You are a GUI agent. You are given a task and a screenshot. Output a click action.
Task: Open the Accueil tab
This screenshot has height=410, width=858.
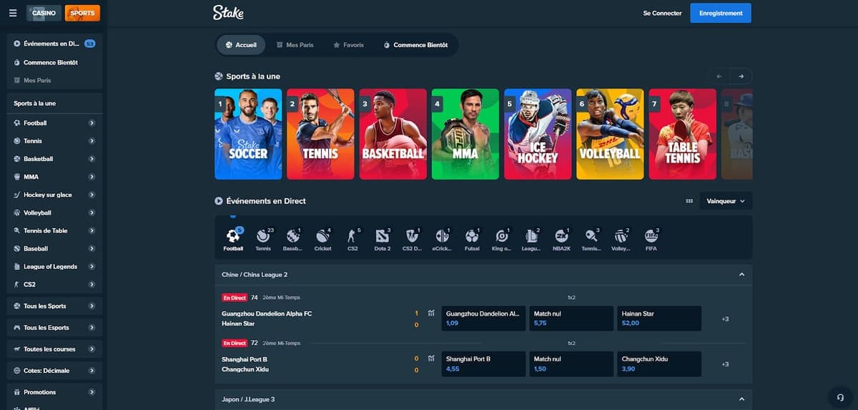coord(241,44)
